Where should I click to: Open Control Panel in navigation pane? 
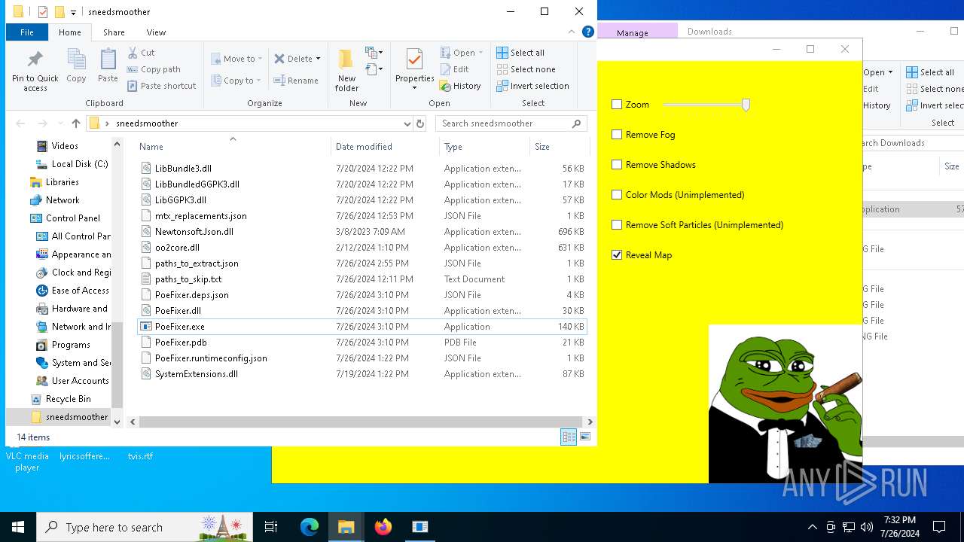tap(72, 218)
